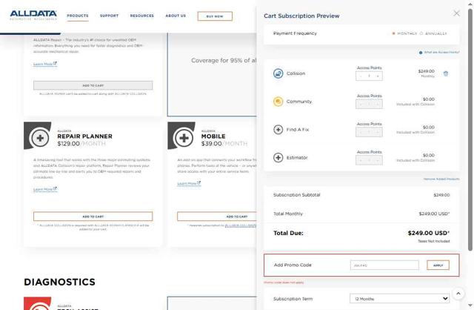Add ALLDATA Mobile to cart
The image size is (474, 310).
pyautogui.click(x=217, y=217)
